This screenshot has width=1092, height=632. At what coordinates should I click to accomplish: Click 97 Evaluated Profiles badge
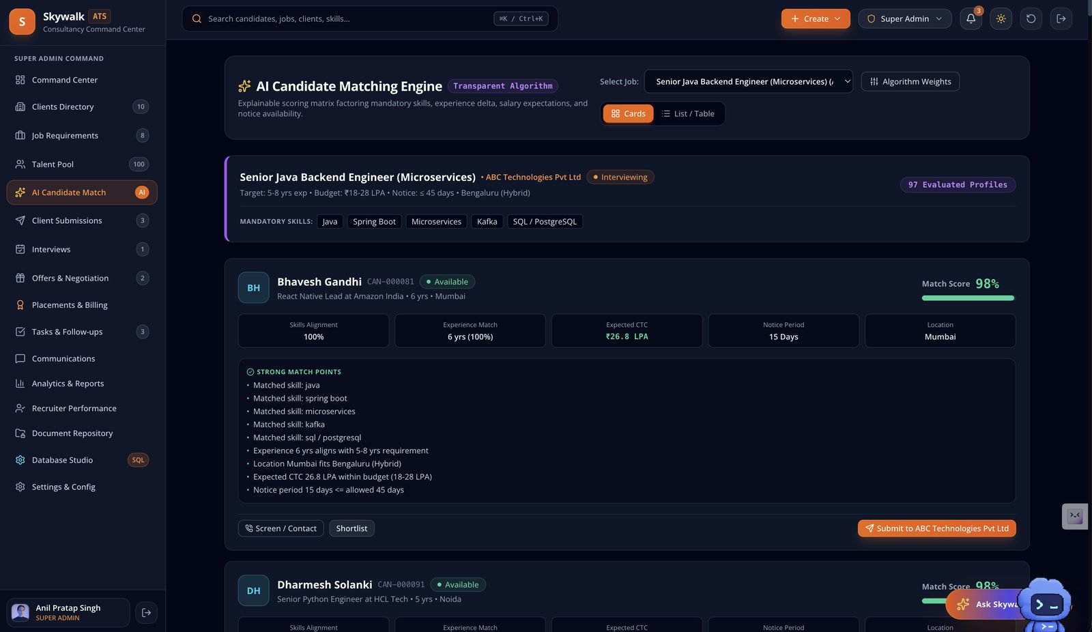pos(958,184)
